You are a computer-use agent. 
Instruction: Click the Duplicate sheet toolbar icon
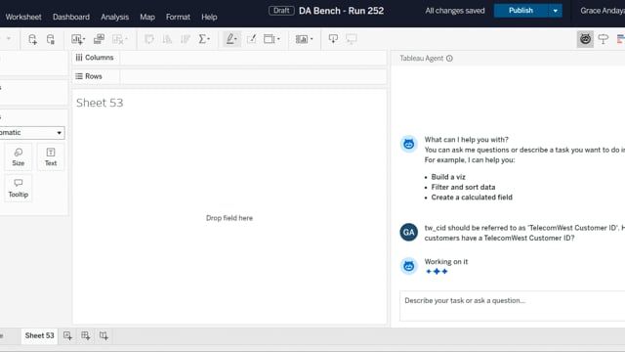[x=99, y=39]
